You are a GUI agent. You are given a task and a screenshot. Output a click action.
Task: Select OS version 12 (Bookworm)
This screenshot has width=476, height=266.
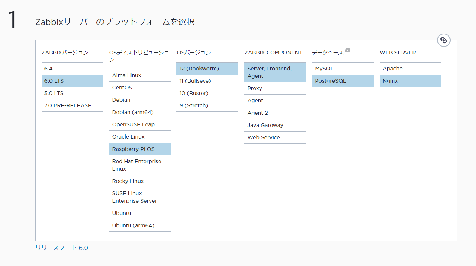[x=207, y=69]
